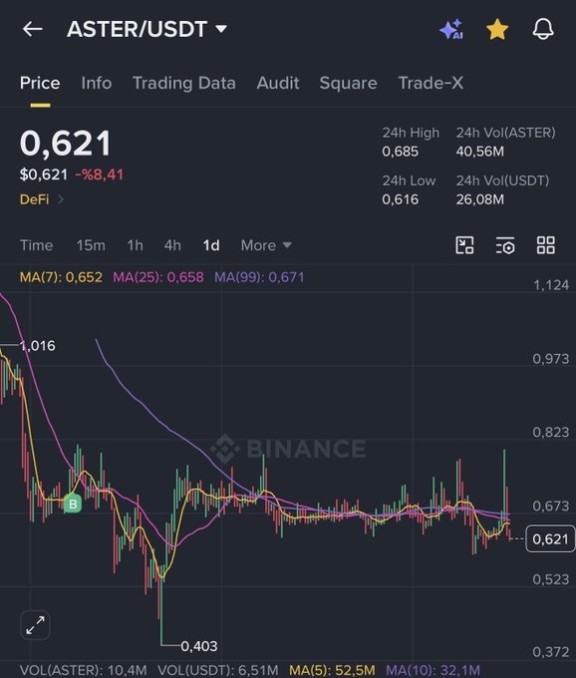Open the Square tab
576x678 pixels.
click(348, 83)
